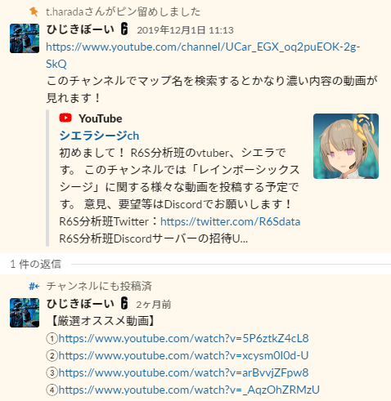The image size is (391, 401).
Task: Open ひじきぼーい's avatar on the pinned message
Action: (25, 38)
